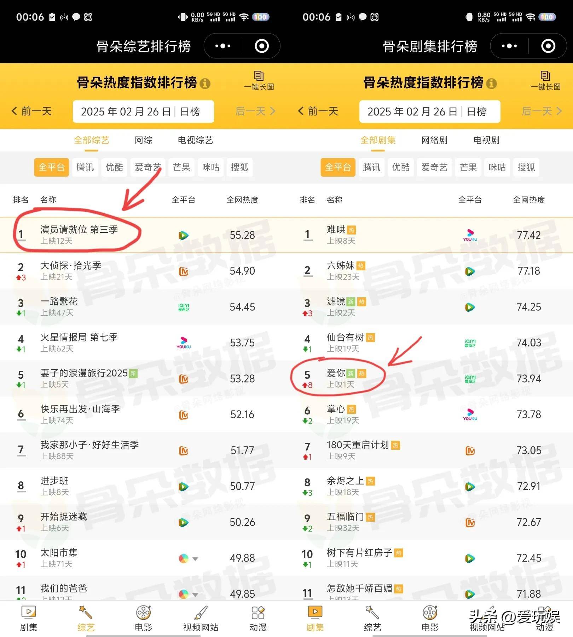The width and height of the screenshot is (573, 637).
Task: Open the date picker on the 剧集 ranking page
Action: click(430, 111)
